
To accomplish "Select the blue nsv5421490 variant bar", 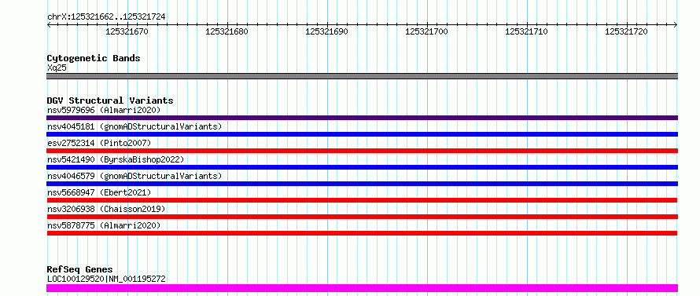I will [x=362, y=167].
